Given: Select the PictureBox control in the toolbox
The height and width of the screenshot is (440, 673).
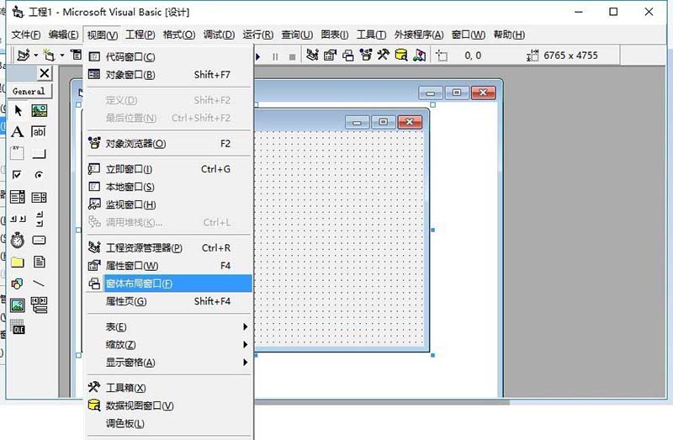Looking at the screenshot, I should (39, 111).
